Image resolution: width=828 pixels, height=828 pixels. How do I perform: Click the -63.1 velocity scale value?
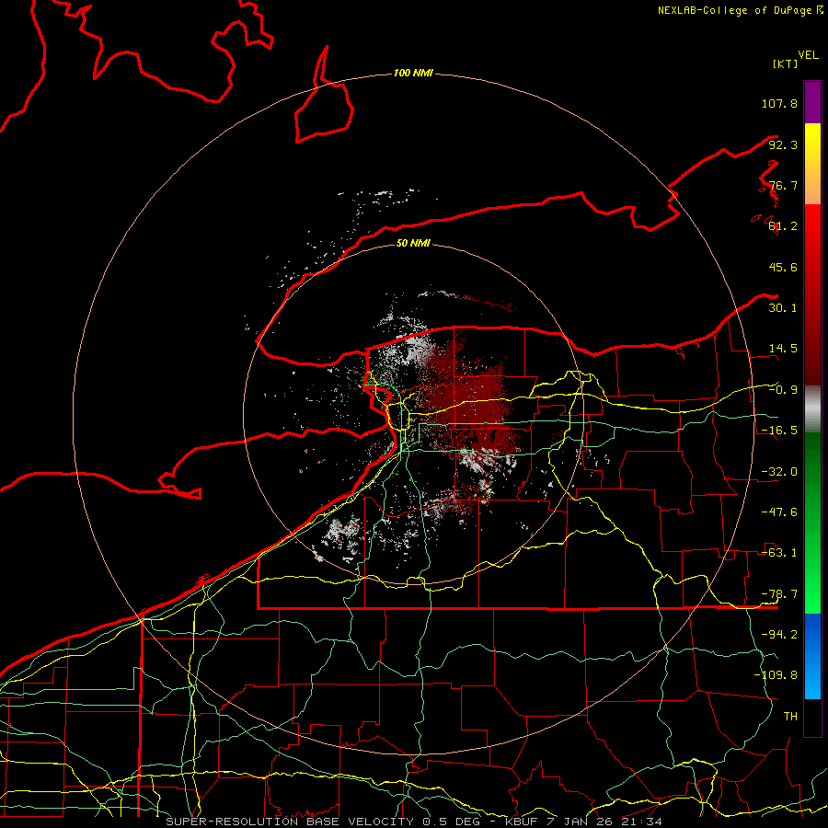coord(779,553)
